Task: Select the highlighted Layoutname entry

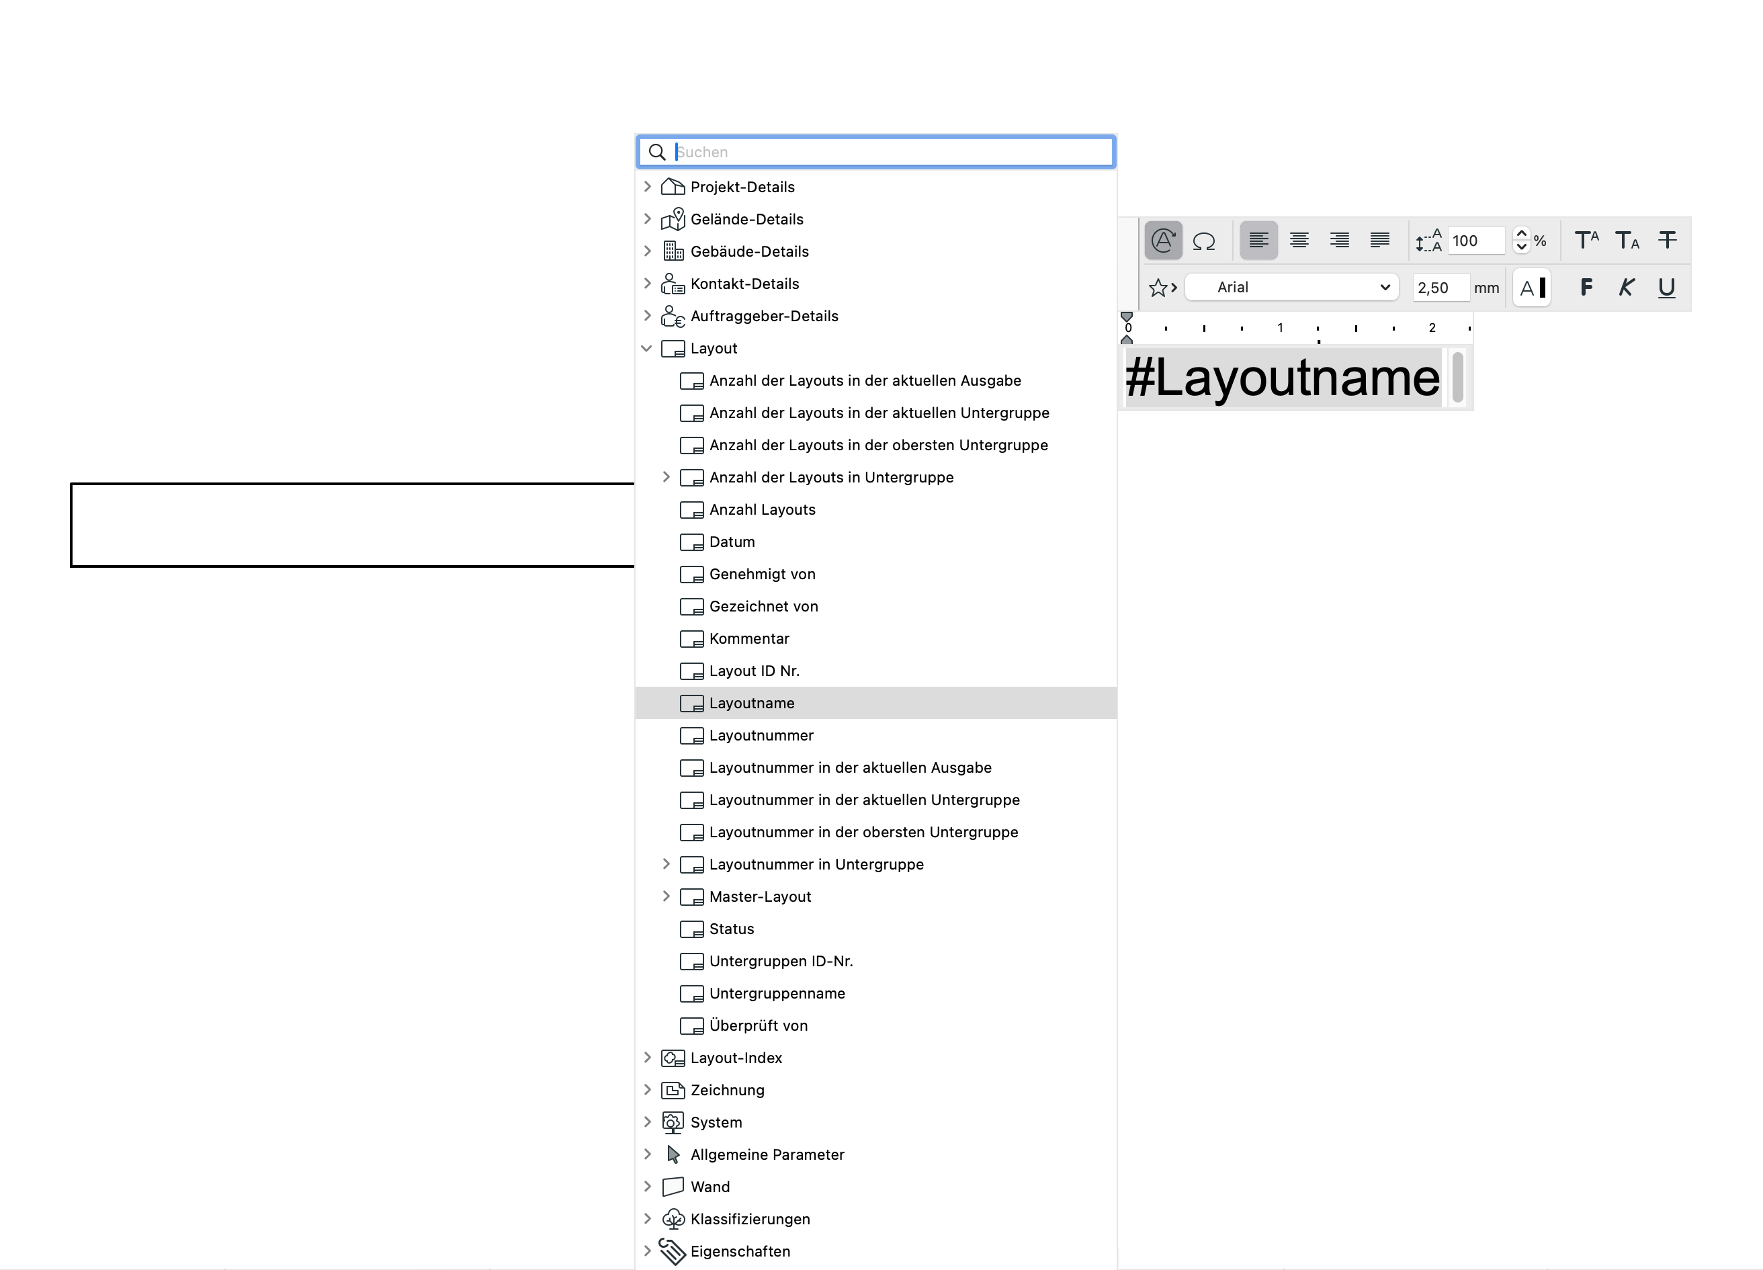Action: click(876, 703)
